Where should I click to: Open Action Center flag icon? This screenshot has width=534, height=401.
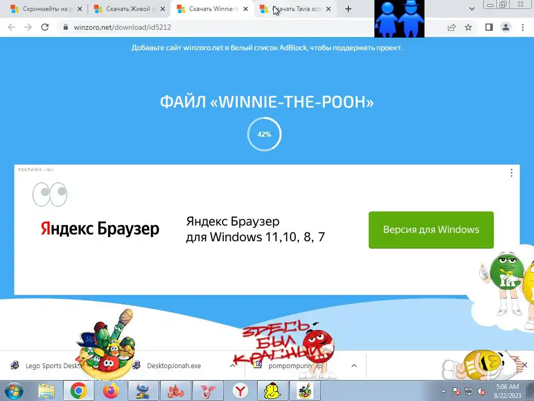click(456, 391)
